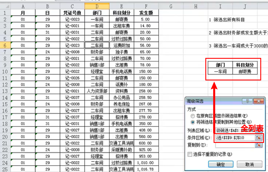268x172 pixels.
Task: Click into the 复制到 input field
Action: pos(235,145)
